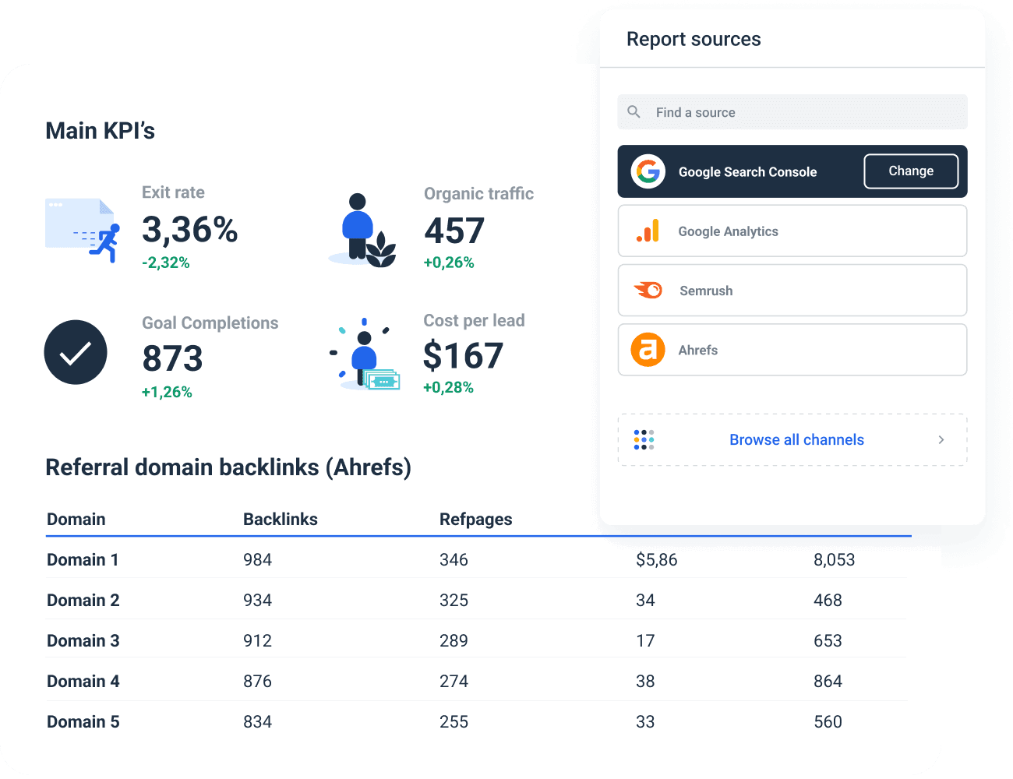
Task: Select Semrush as a report source
Action: click(792, 290)
